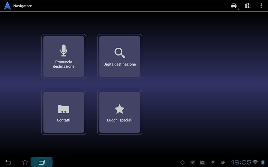Click the Navigatore blue arrow app icon
This screenshot has width=268, height=167.
(7, 6)
